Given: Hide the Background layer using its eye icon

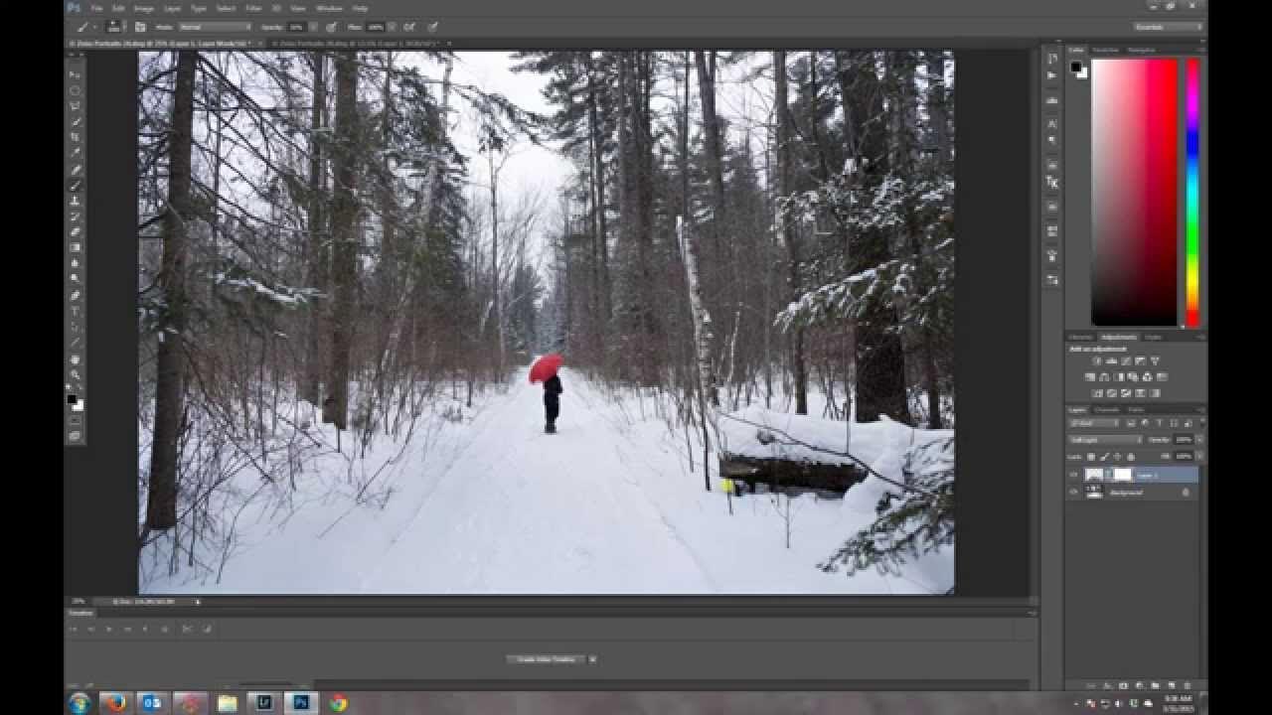Looking at the screenshot, I should tap(1074, 493).
